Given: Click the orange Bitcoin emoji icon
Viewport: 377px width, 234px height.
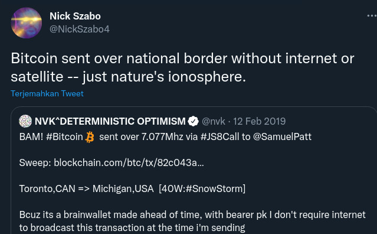Looking at the screenshot, I should point(90,137).
